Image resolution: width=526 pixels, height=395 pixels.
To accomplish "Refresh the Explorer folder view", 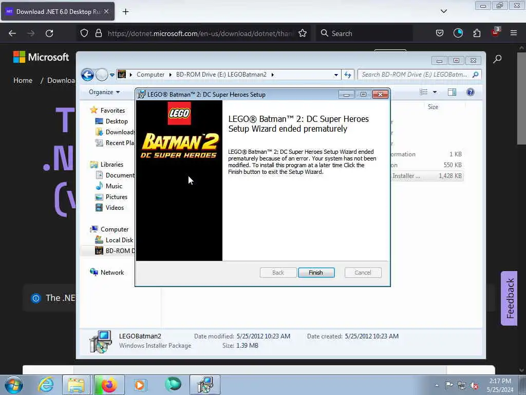I will 348,75.
